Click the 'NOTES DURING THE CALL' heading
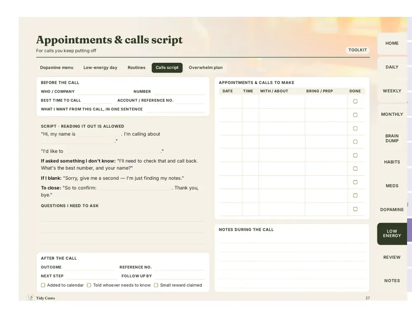Screen dimensions: 412x309 (246, 229)
